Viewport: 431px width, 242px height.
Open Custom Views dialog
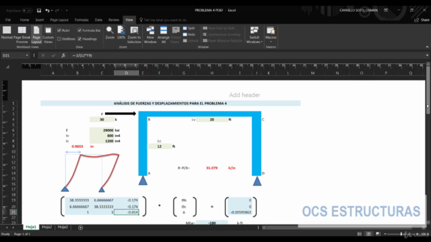pos(48,35)
